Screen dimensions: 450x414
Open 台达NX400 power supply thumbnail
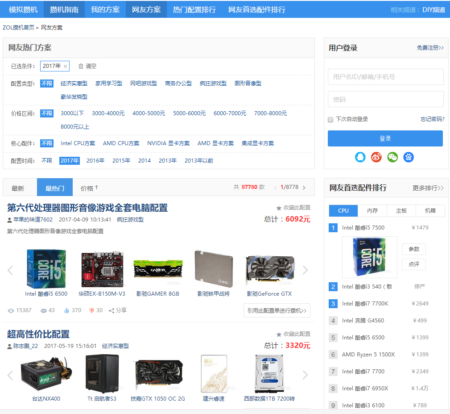(x=46, y=374)
